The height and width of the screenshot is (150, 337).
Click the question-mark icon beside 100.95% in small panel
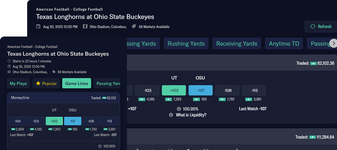point(100,146)
